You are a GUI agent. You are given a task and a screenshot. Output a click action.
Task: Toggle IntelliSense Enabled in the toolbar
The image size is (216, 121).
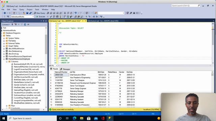(60, 16)
